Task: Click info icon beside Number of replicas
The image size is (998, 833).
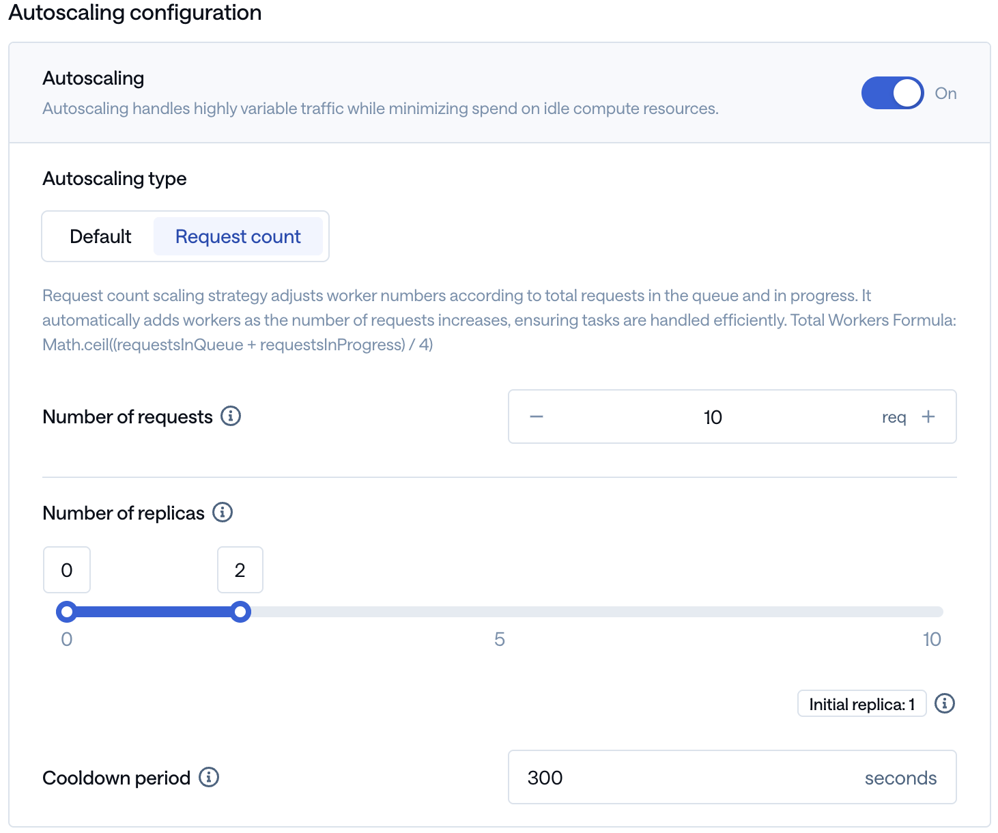Action: click(x=223, y=512)
